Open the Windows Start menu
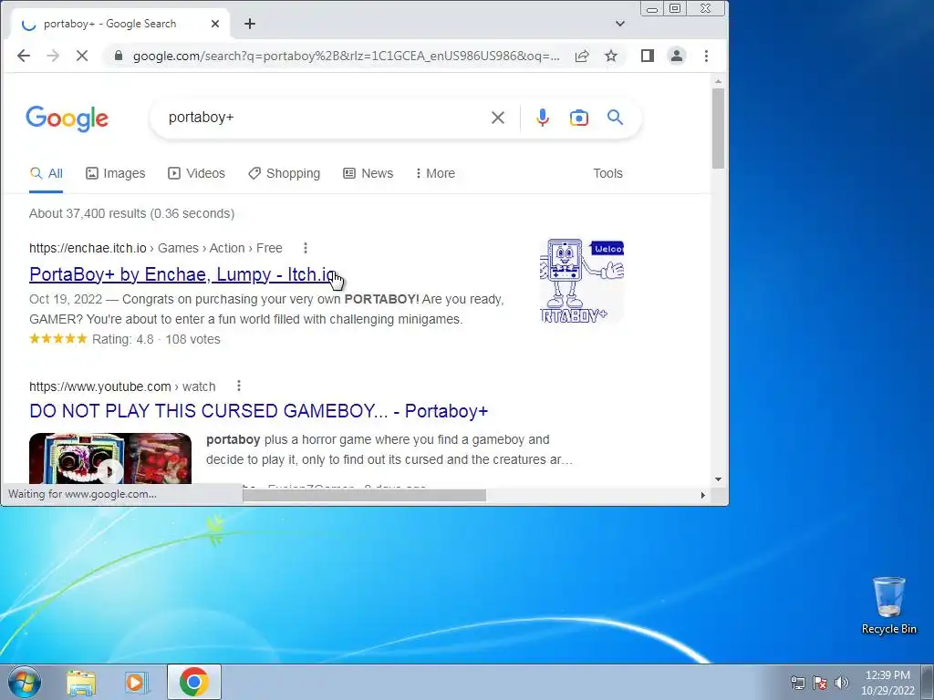The image size is (934, 700). 24,682
